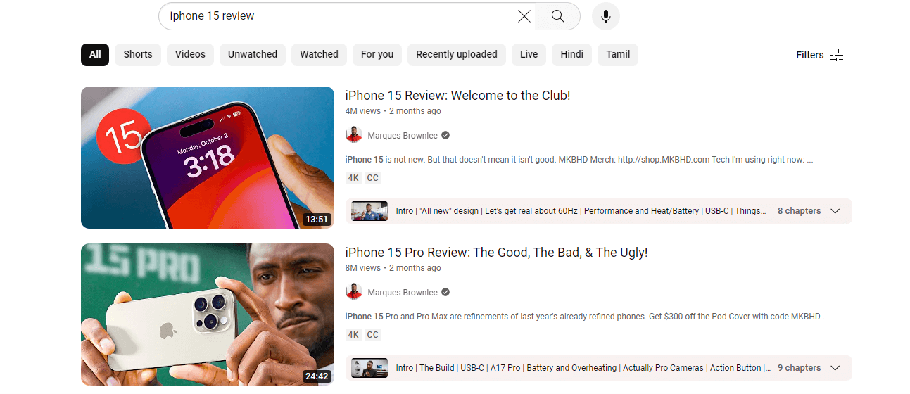Click the 4K badge under iPhone 15 Pro Review

(353, 335)
